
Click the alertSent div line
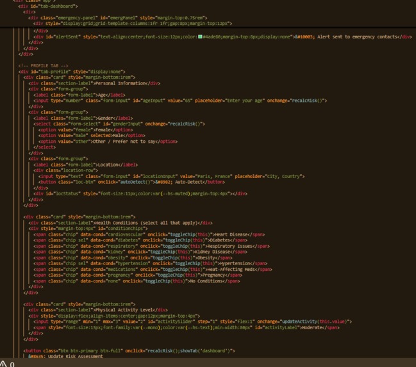(222, 37)
